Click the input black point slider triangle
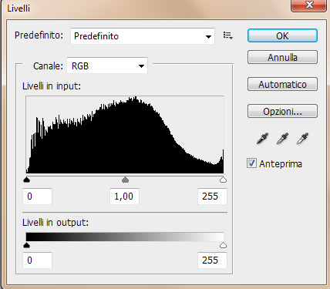The width and height of the screenshot is (330, 289). [x=26, y=180]
